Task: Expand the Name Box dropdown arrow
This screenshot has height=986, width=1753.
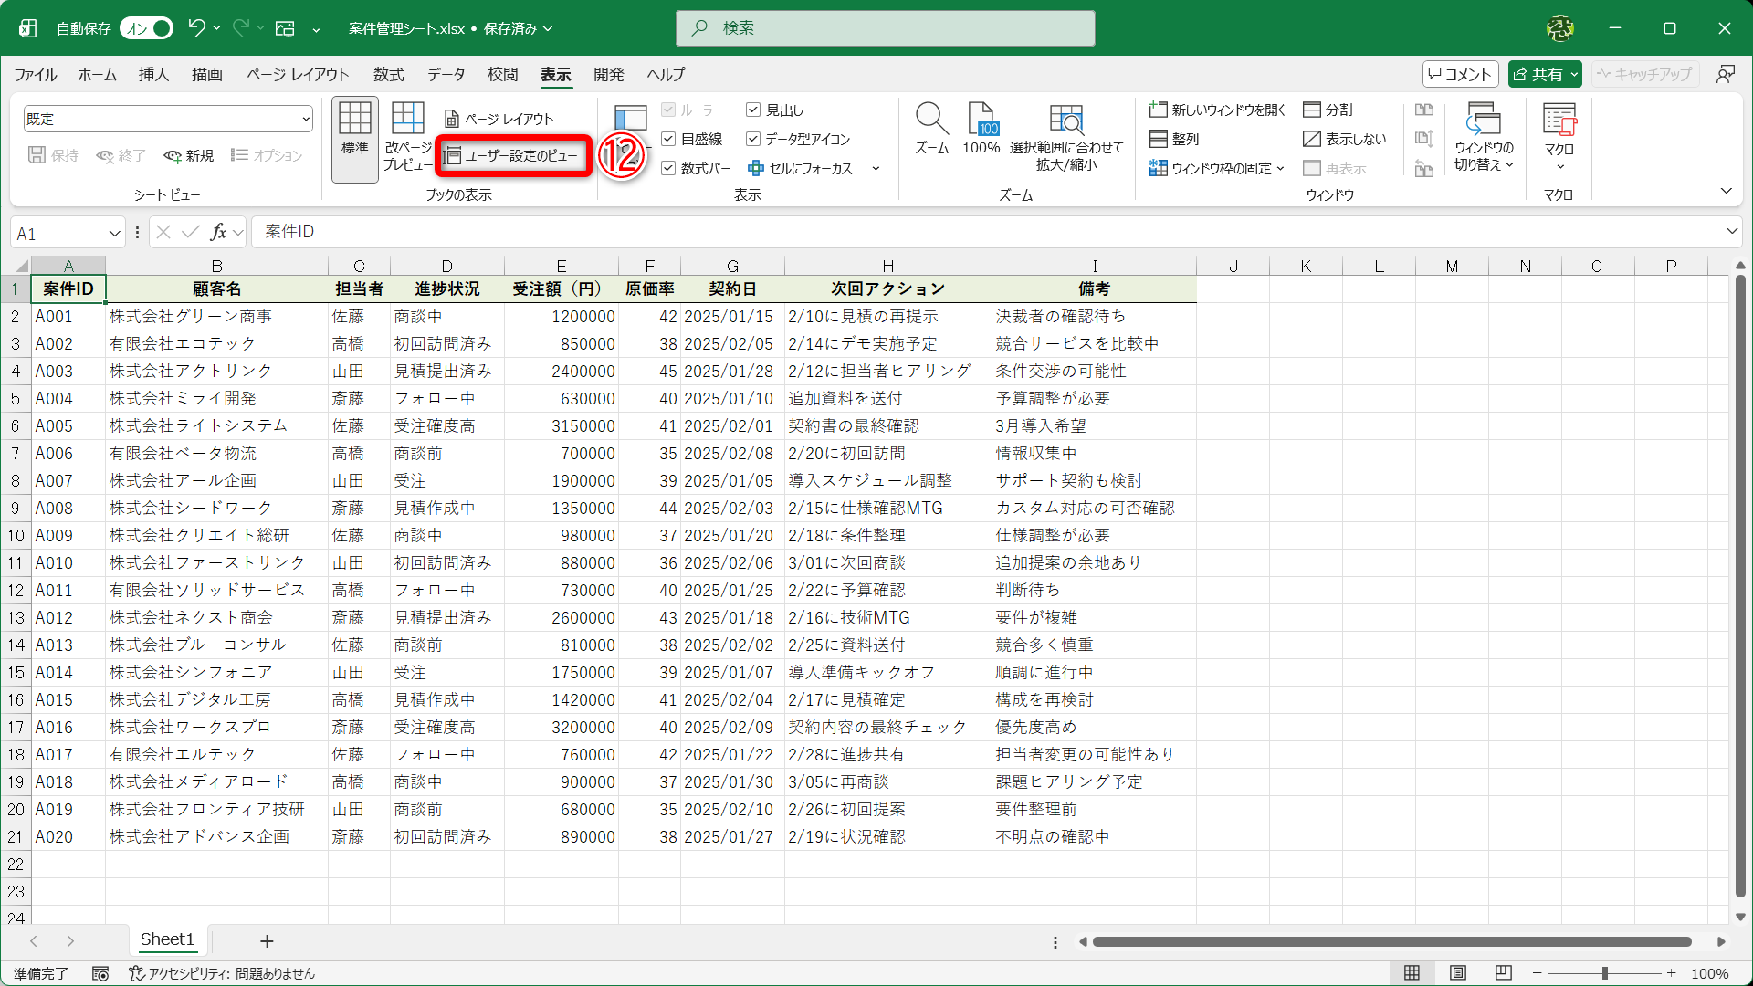Action: tap(115, 234)
